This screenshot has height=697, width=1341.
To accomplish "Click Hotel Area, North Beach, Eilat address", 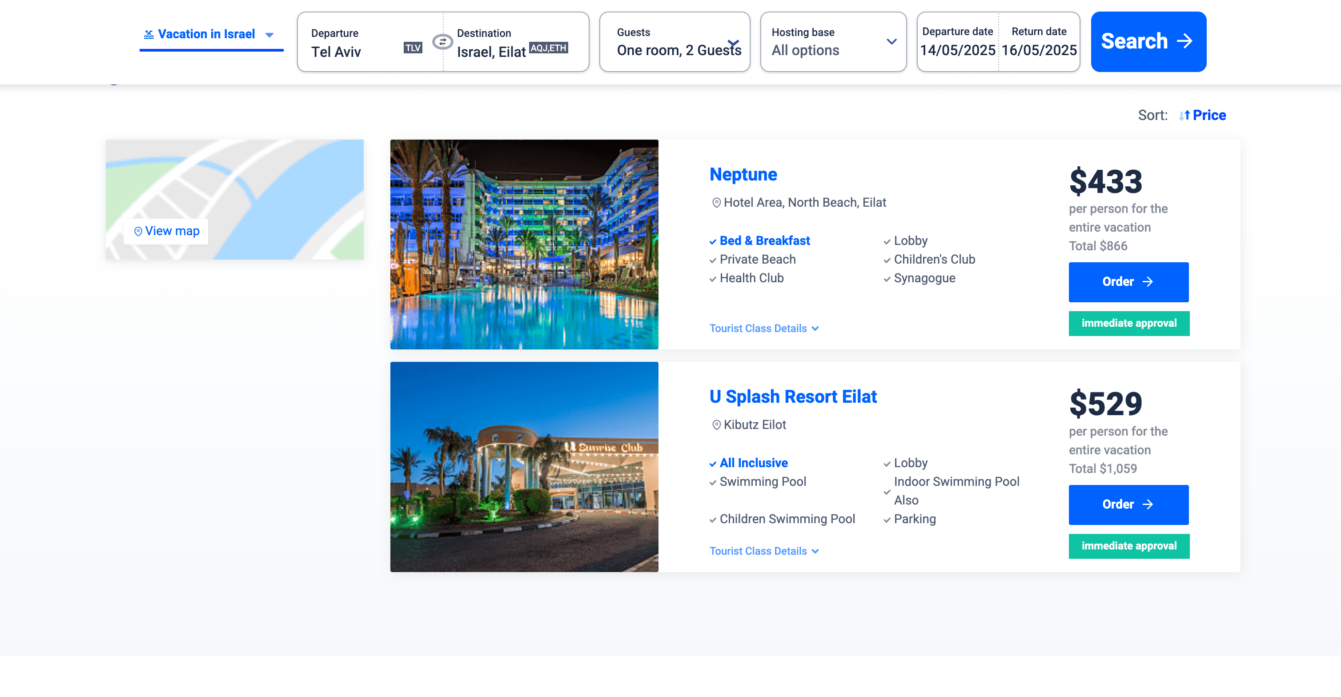I will [x=804, y=203].
